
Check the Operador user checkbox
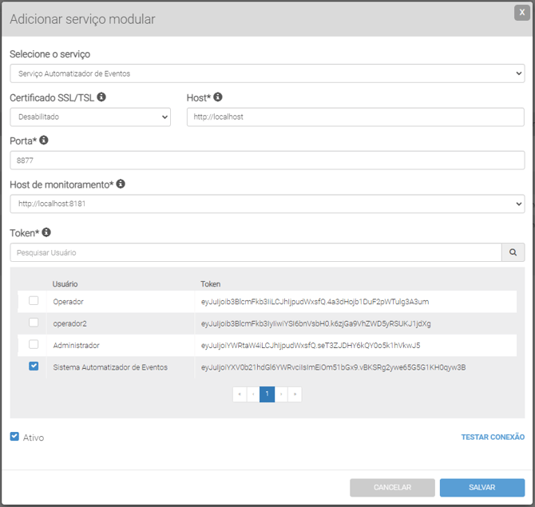(x=34, y=301)
